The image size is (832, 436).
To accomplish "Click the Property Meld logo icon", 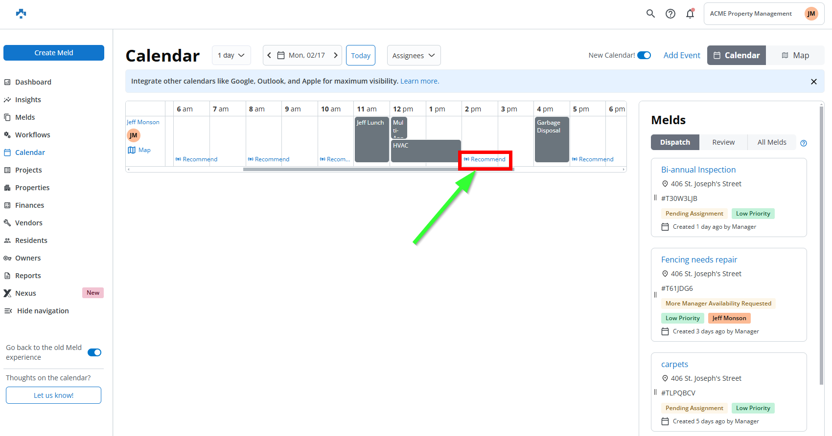I will (21, 14).
